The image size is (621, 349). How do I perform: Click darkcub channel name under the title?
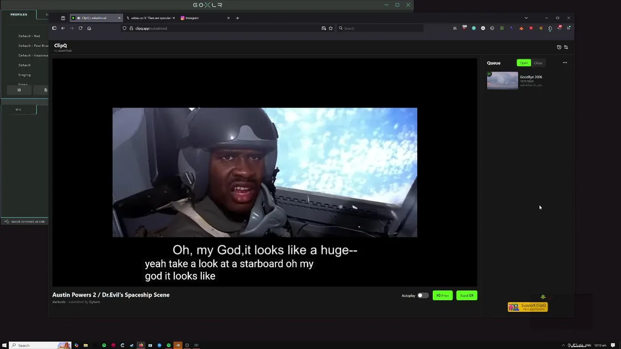[59, 302]
